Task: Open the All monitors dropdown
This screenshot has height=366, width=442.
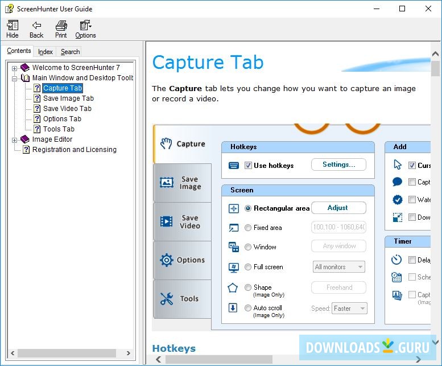Action: click(339, 267)
